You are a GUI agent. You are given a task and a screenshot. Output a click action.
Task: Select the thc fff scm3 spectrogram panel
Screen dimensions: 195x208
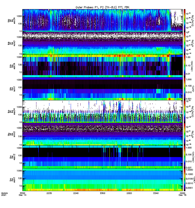pyautogui.click(x=102, y=134)
